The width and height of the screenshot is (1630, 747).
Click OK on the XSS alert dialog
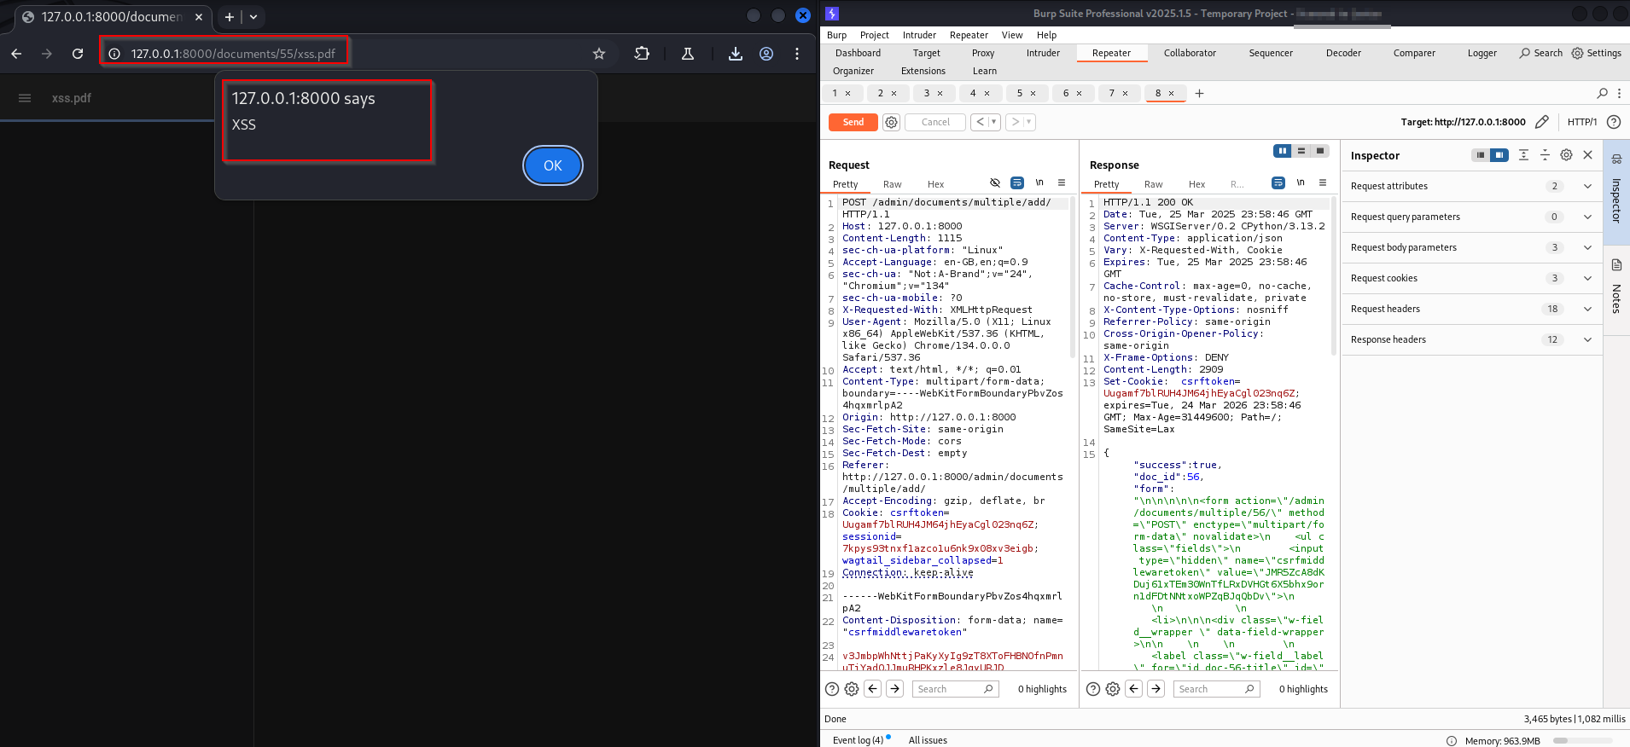pyautogui.click(x=552, y=165)
